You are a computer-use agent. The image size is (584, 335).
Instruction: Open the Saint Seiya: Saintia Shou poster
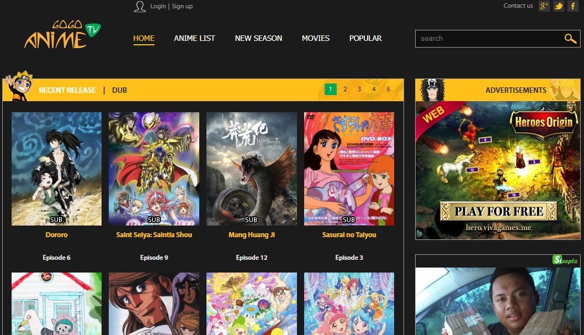154,169
